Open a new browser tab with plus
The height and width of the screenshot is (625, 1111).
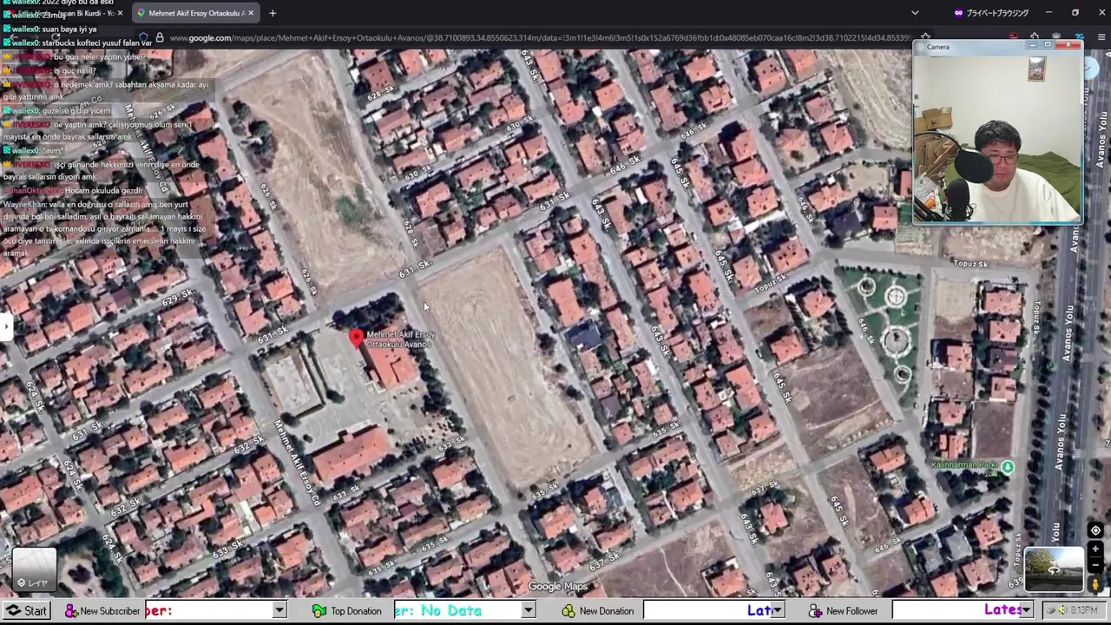click(x=273, y=13)
